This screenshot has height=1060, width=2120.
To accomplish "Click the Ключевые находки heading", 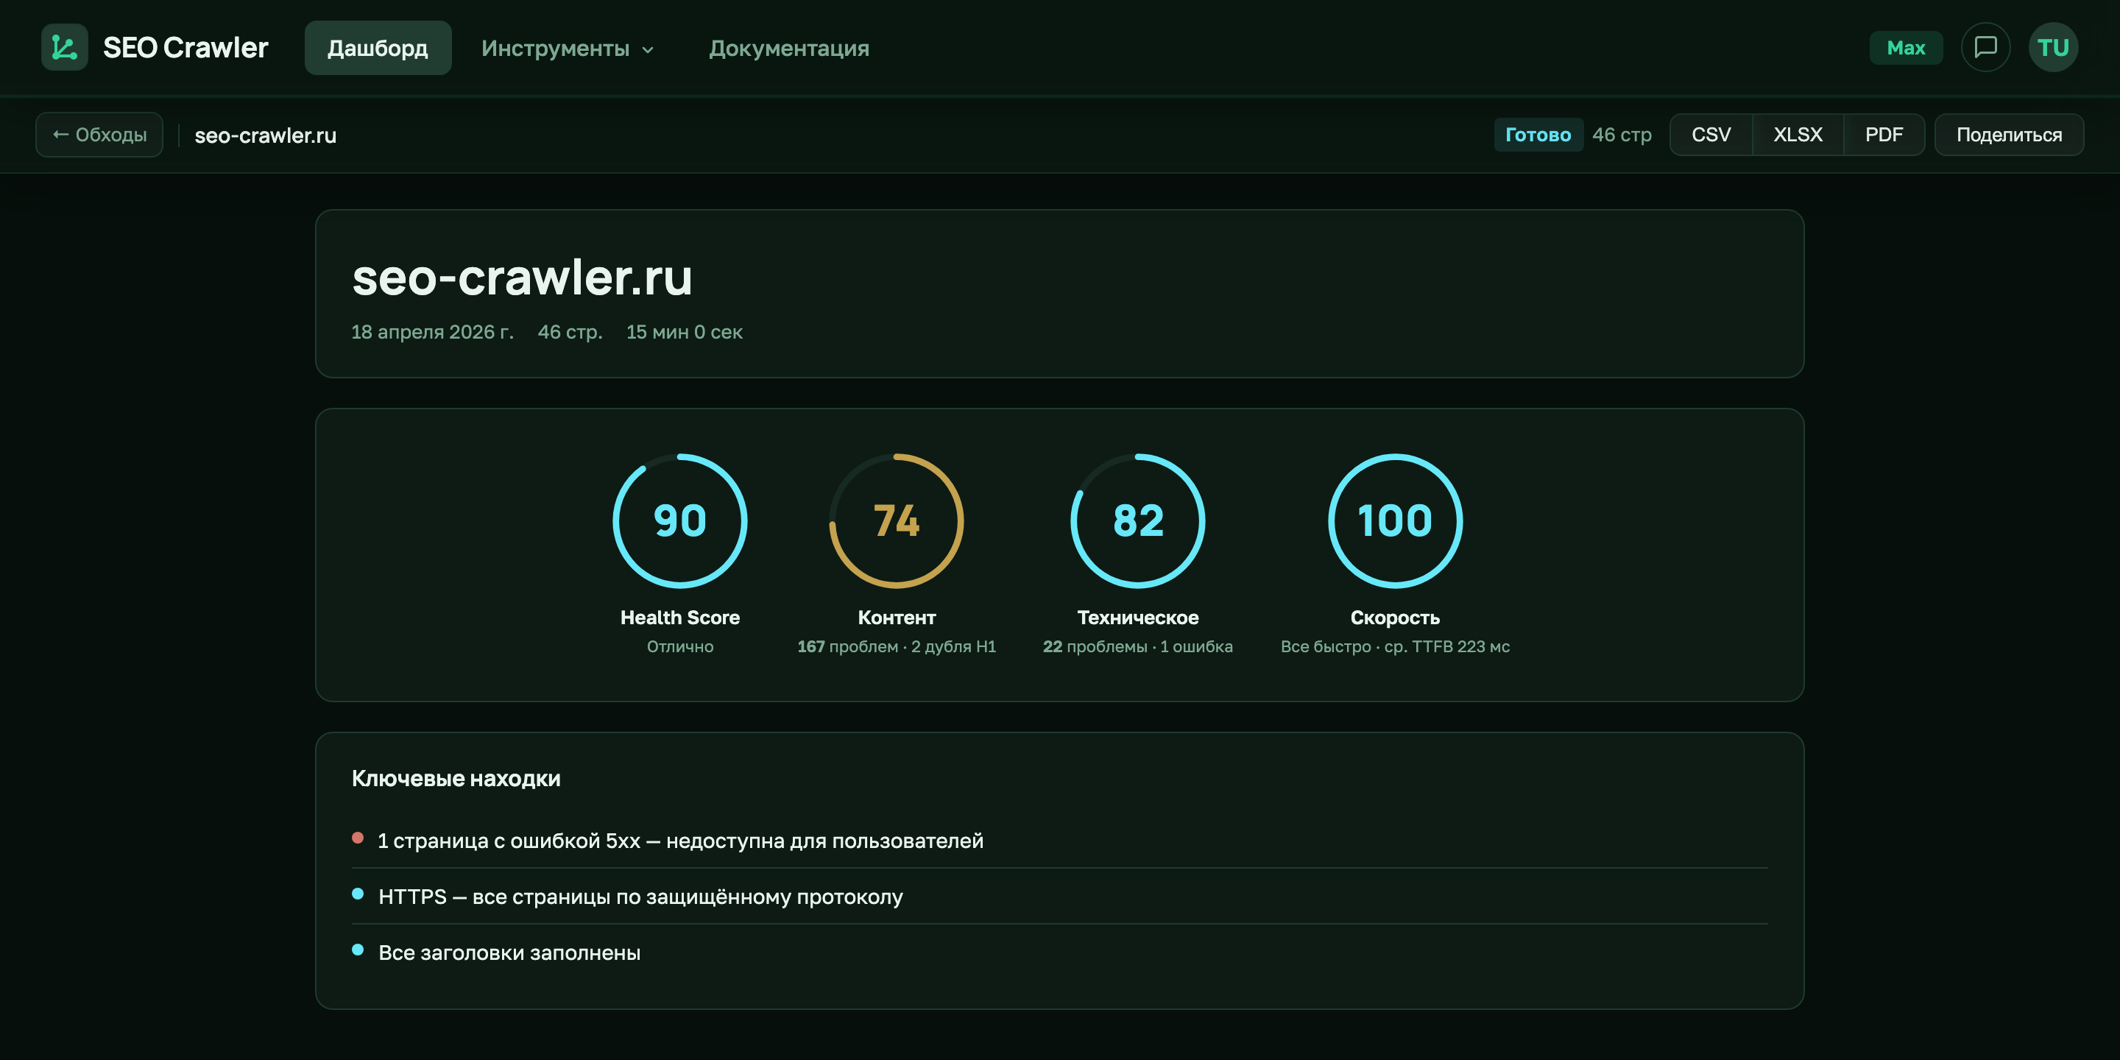I will [x=456, y=779].
